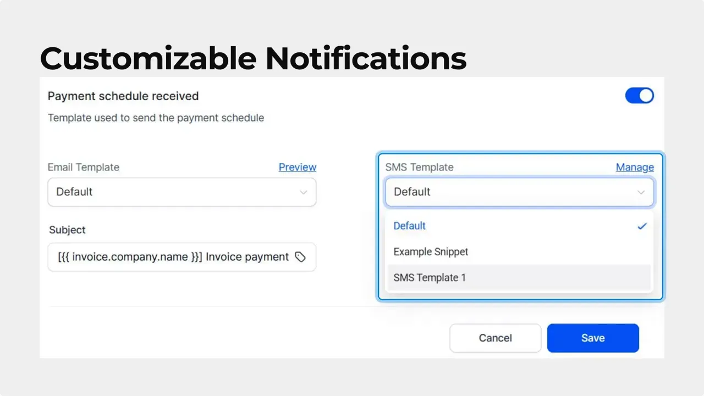Select "SMS Template 1" from the list
This screenshot has height=396, width=704.
(x=430, y=277)
